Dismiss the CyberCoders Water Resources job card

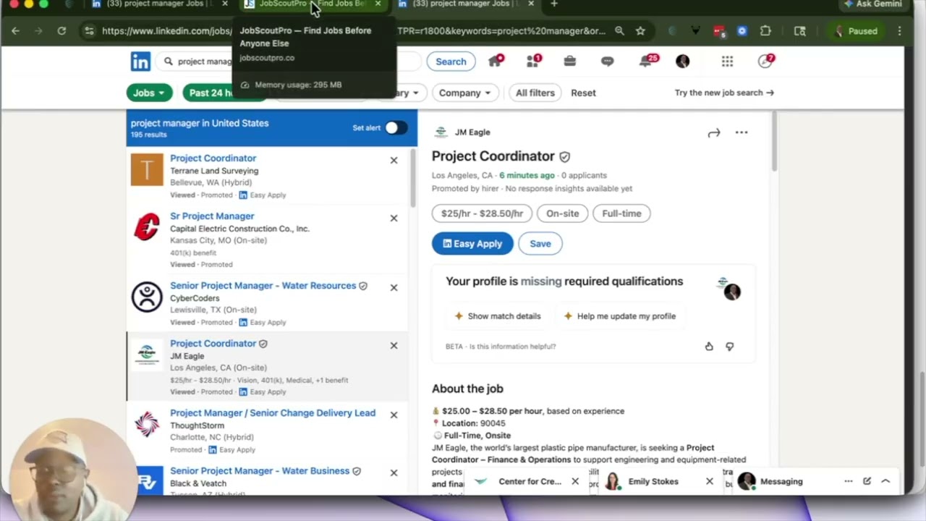(394, 287)
